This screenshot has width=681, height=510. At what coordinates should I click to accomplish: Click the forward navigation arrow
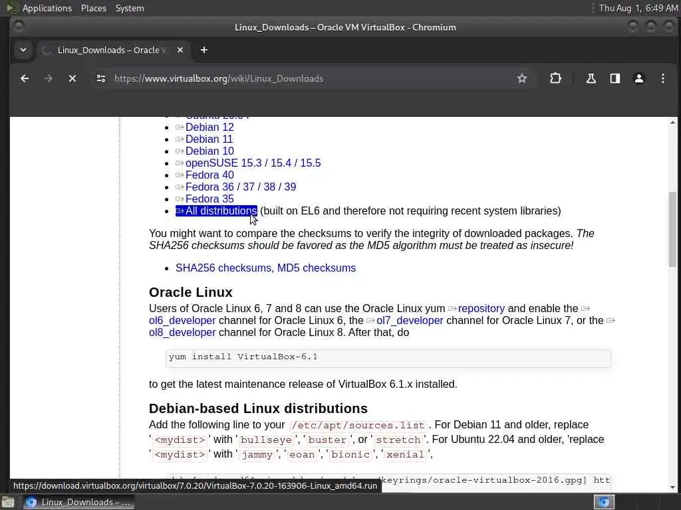pyautogui.click(x=49, y=78)
